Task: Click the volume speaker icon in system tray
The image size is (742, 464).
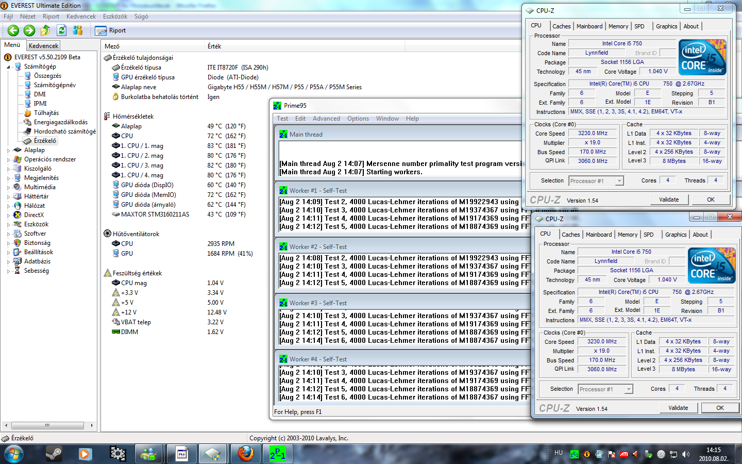Action: tap(685, 454)
